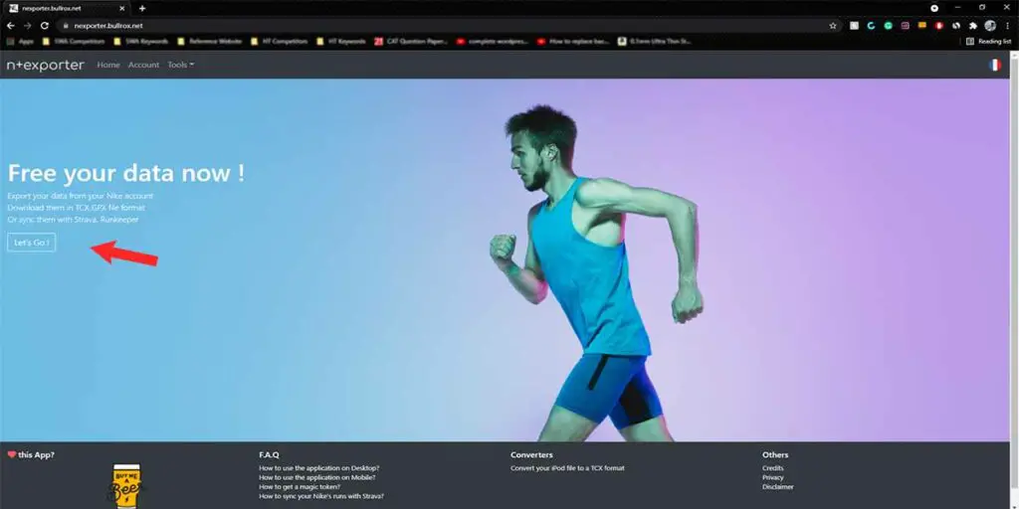Click the Buy Me a Beer icon
This screenshot has width=1019, height=509.
click(x=126, y=485)
